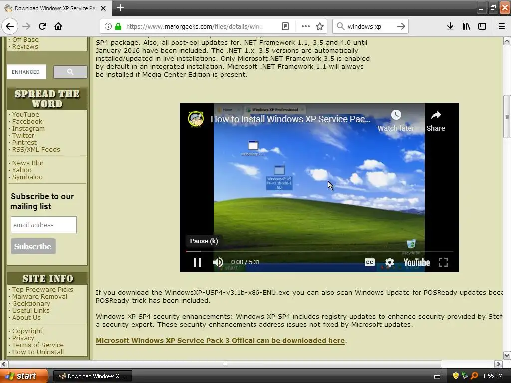Open the About Us link

click(x=26, y=317)
